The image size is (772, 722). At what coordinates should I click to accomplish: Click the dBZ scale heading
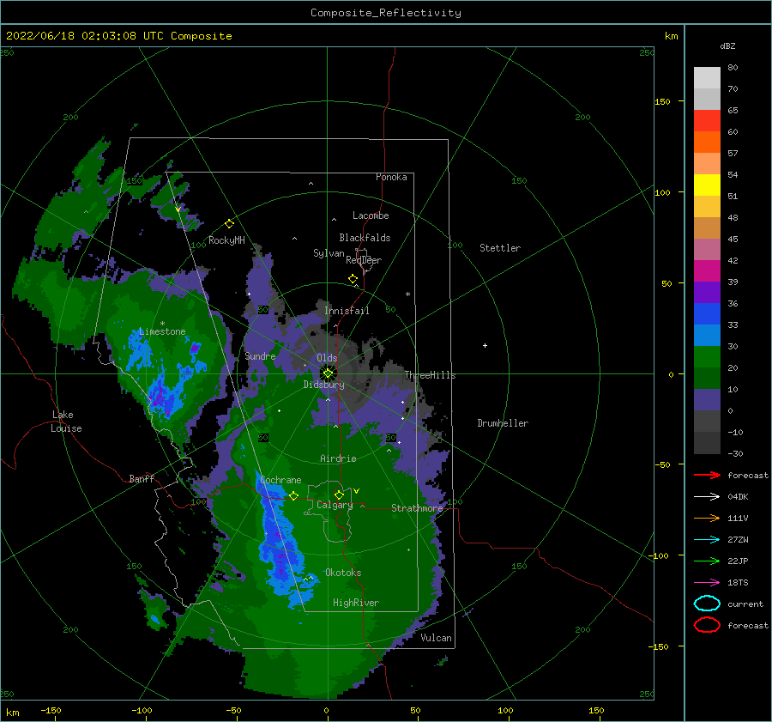click(x=727, y=46)
